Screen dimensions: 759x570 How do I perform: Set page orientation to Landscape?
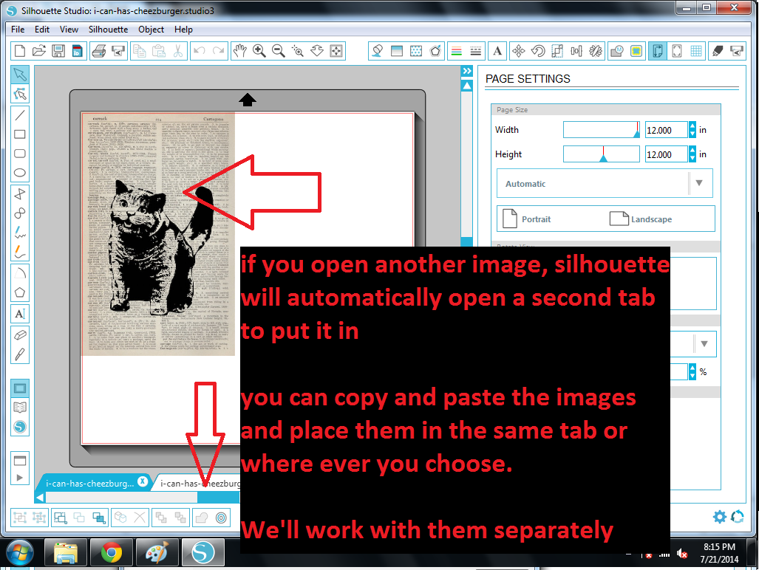(641, 219)
